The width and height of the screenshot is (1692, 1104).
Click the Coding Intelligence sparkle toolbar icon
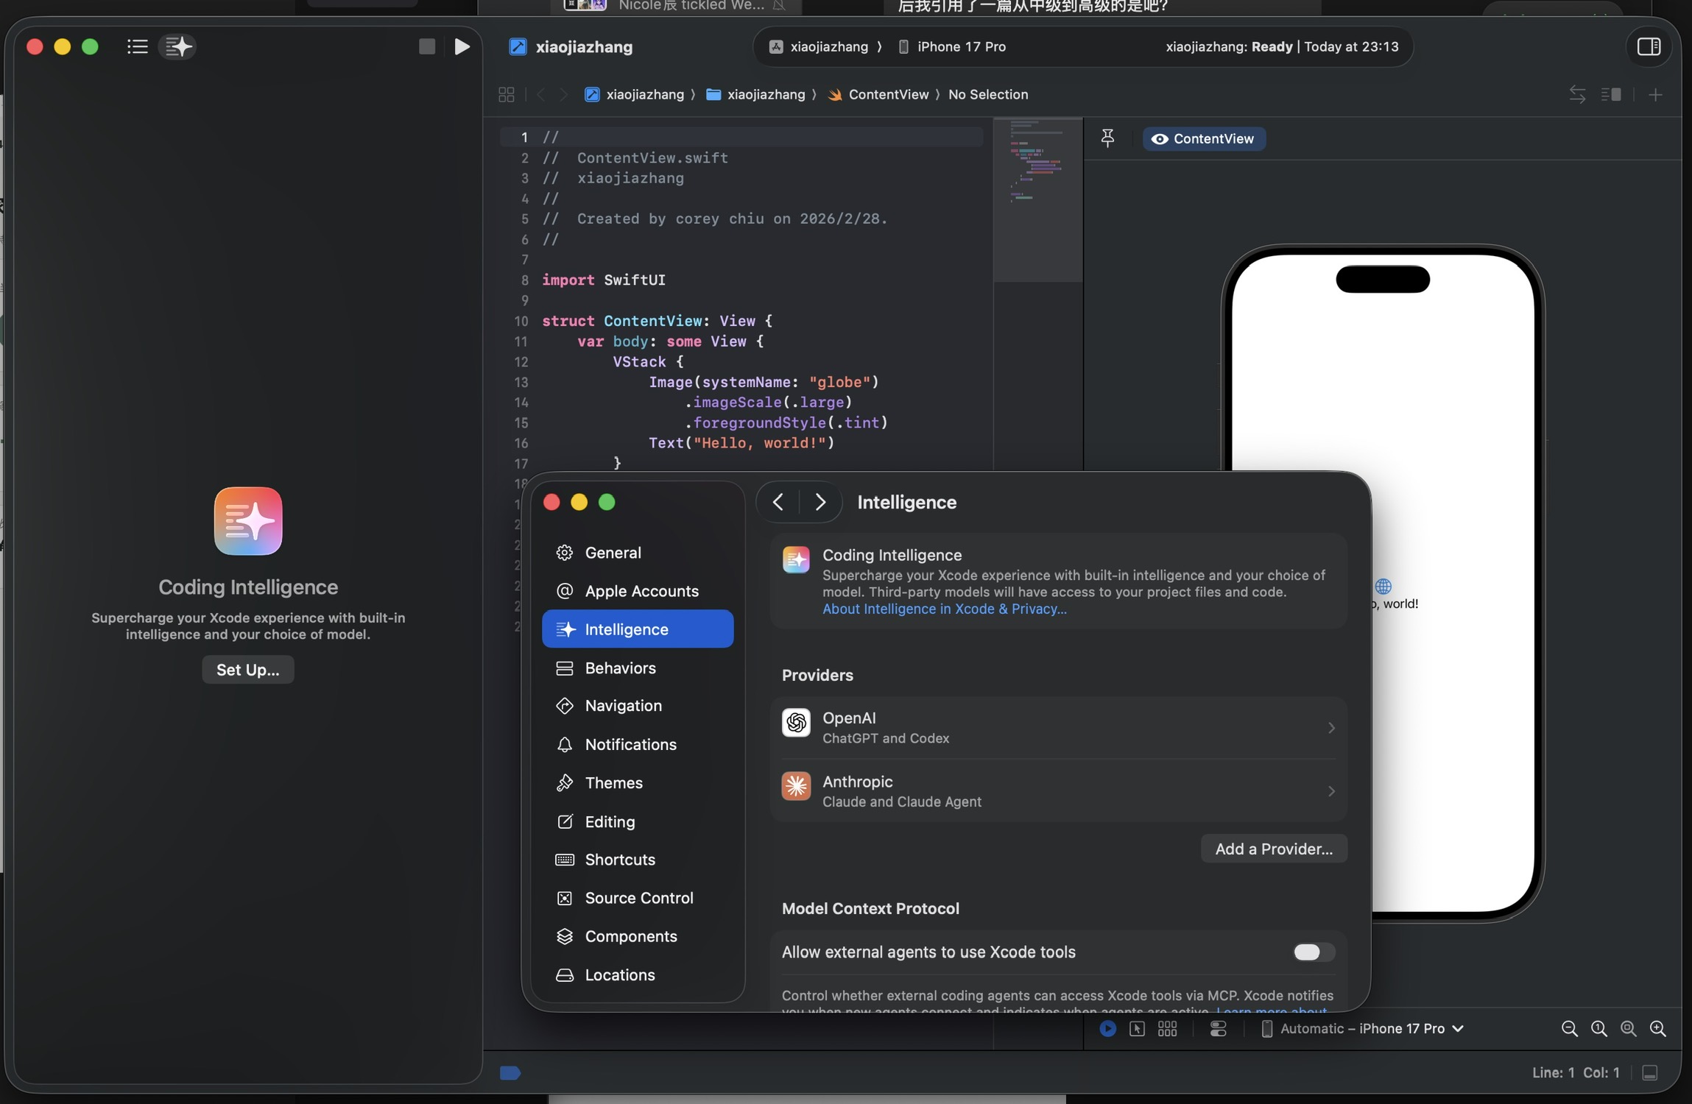click(178, 46)
